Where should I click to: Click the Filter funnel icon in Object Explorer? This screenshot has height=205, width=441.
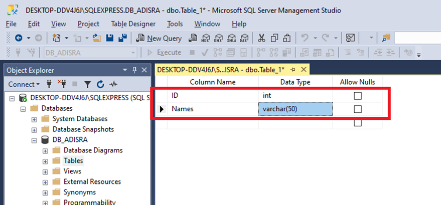[x=88, y=84]
